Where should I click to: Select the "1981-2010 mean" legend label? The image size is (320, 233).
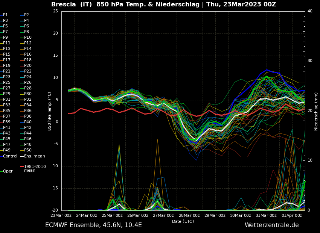click(x=35, y=168)
